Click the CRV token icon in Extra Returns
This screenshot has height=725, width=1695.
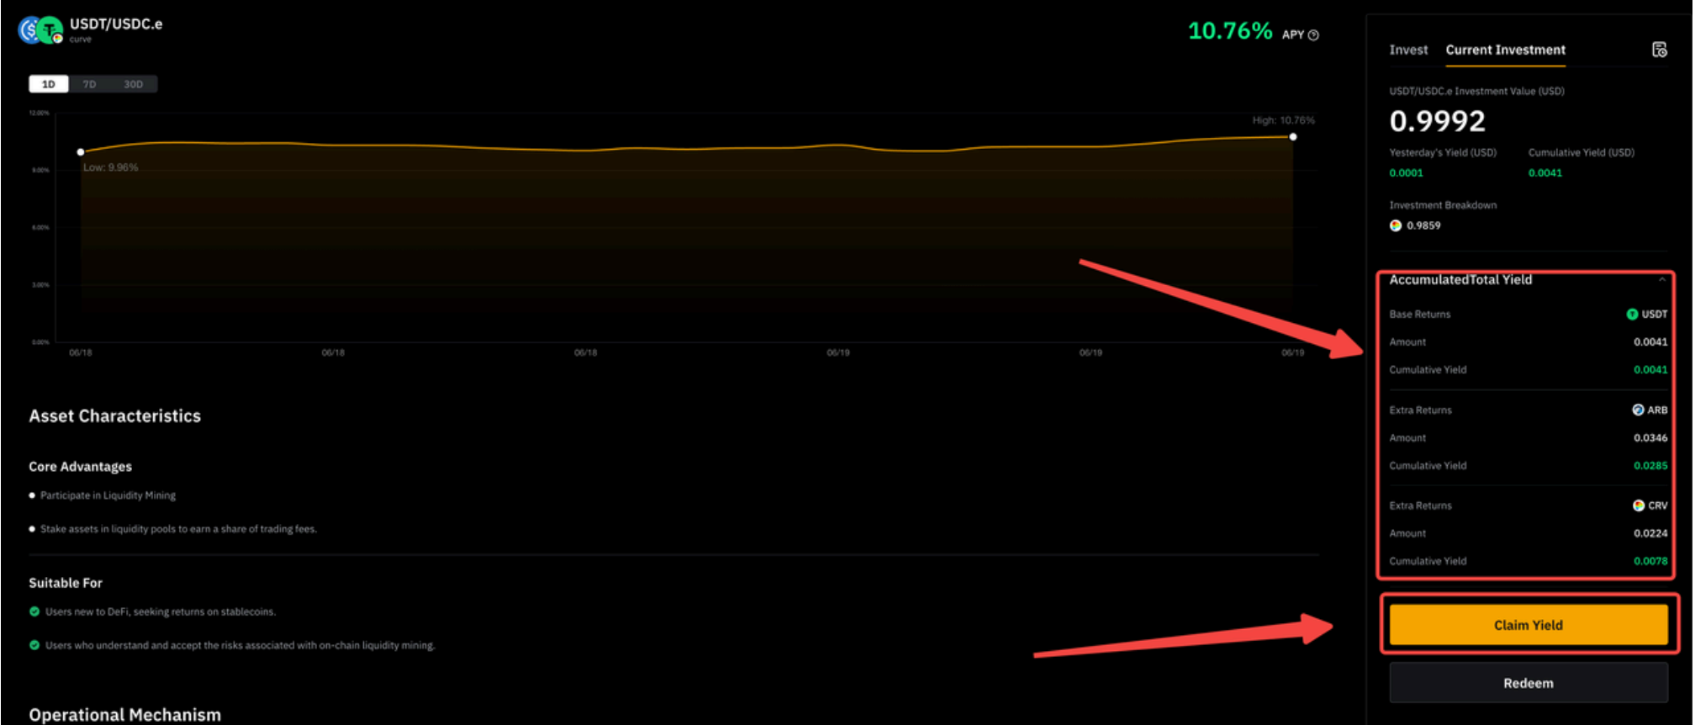tap(1638, 505)
